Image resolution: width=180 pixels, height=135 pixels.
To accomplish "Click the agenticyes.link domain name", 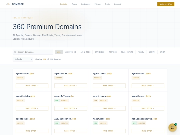I will pyautogui.click(x=25, y=119).
